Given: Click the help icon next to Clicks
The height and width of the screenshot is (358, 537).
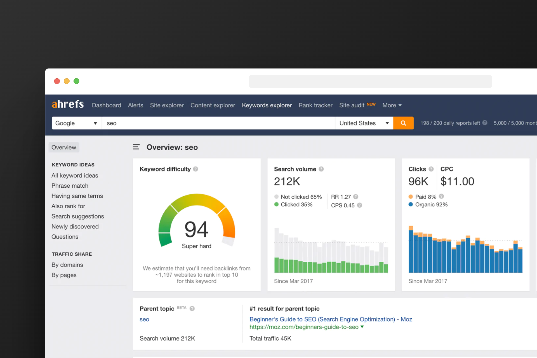Looking at the screenshot, I should (431, 169).
